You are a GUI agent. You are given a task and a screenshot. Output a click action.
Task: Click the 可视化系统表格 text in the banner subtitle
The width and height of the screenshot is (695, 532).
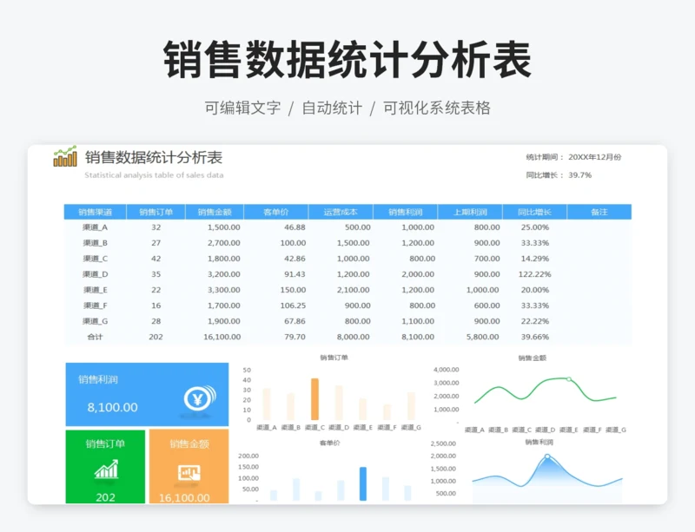click(437, 108)
